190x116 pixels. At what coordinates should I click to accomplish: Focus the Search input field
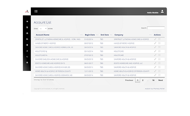[x=156, y=28]
